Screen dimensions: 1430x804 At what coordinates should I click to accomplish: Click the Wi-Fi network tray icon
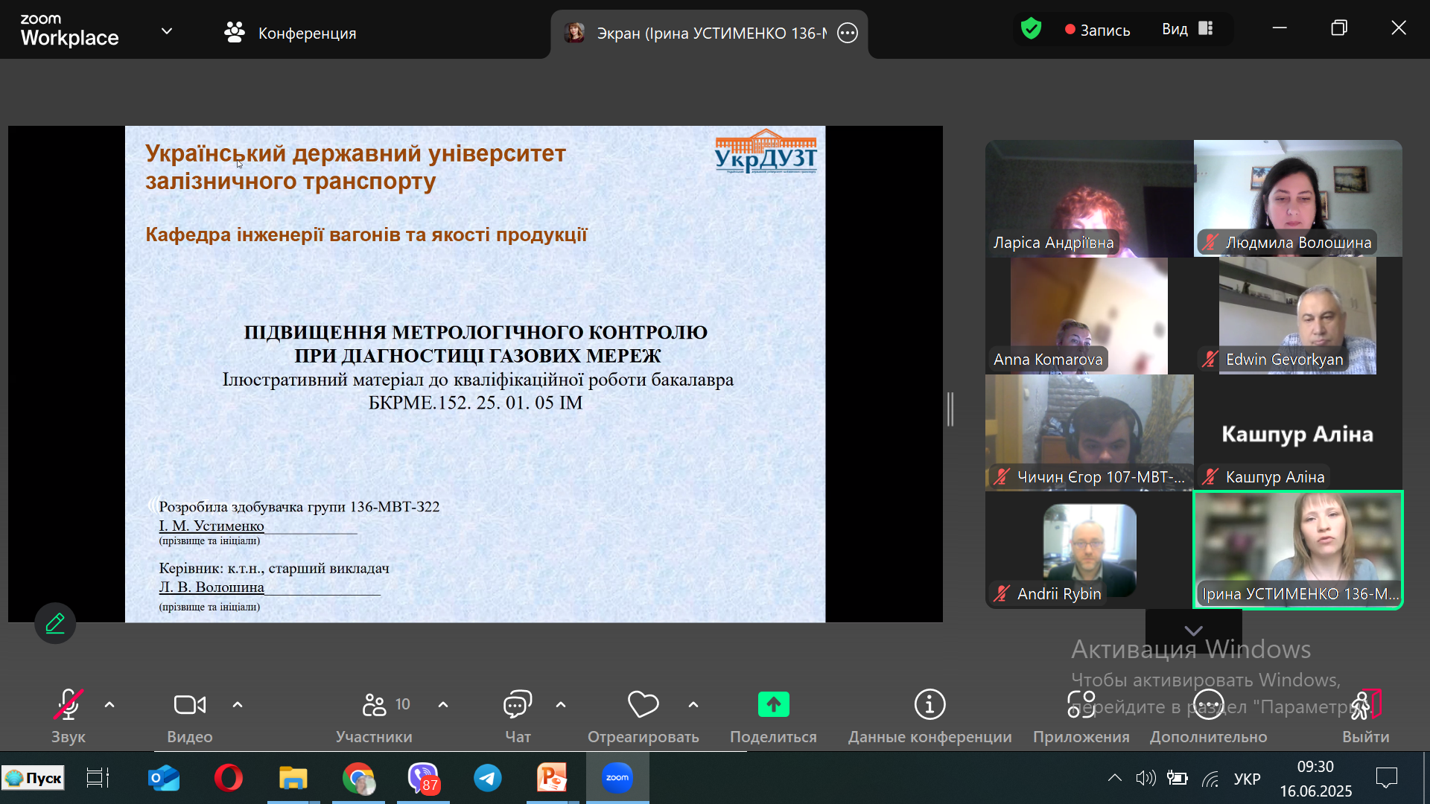pos(1211,779)
